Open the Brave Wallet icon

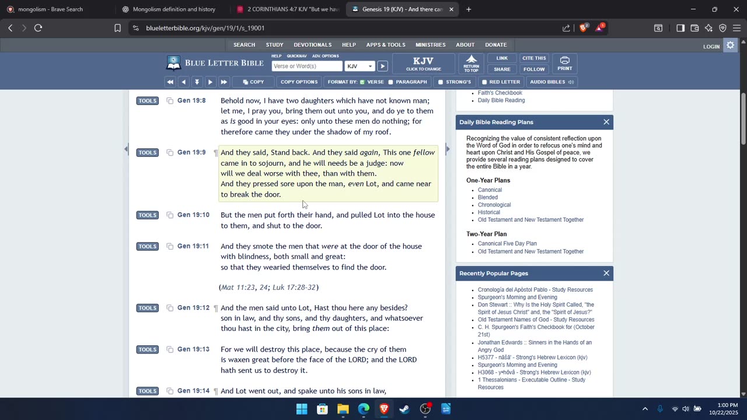coord(694,28)
